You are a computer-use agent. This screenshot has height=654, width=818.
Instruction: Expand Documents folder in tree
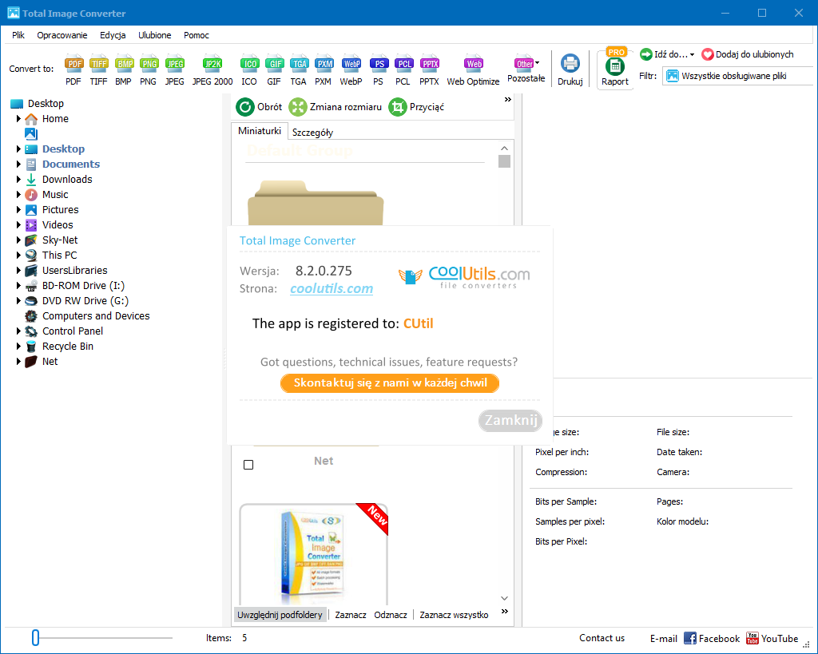click(x=19, y=164)
